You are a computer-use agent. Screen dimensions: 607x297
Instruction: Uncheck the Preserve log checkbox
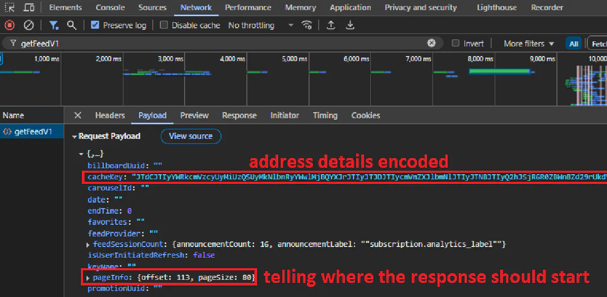click(x=95, y=25)
